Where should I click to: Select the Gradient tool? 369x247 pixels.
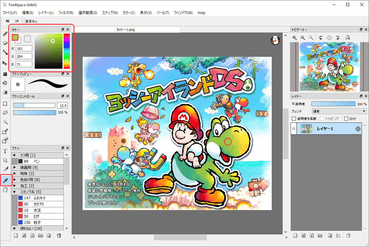coord(5,92)
